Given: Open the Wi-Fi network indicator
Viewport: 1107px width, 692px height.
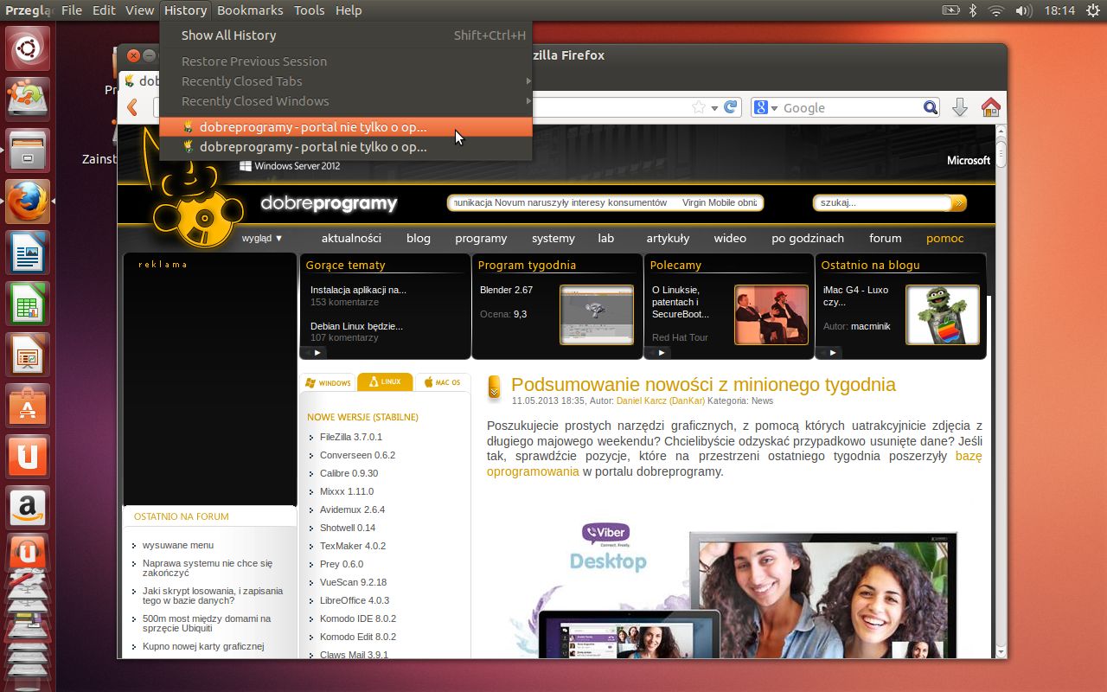Looking at the screenshot, I should (x=996, y=10).
